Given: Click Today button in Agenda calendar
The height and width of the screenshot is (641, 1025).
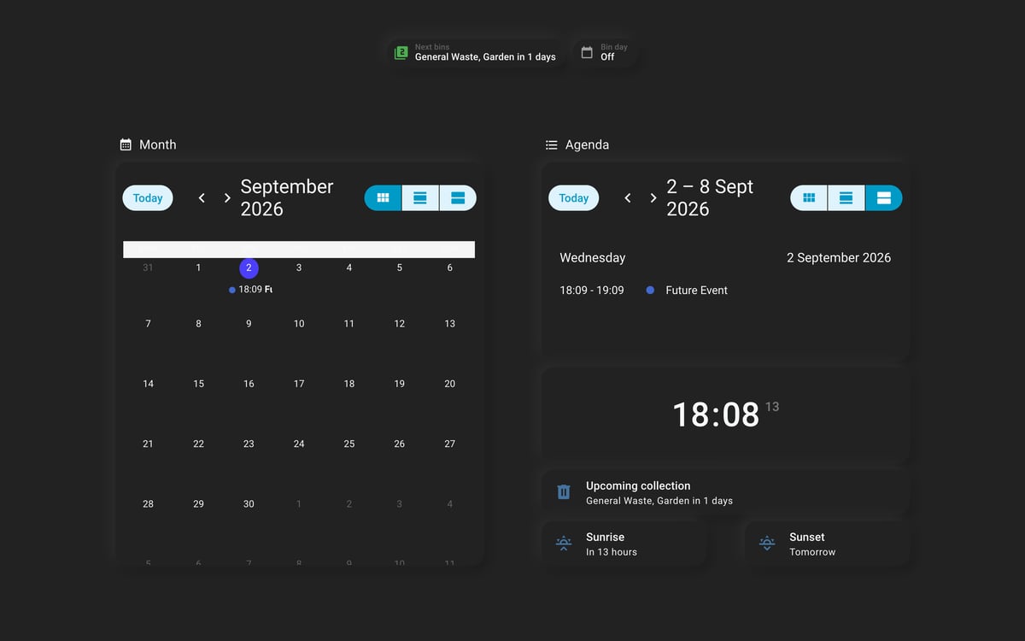Looking at the screenshot, I should 574,198.
